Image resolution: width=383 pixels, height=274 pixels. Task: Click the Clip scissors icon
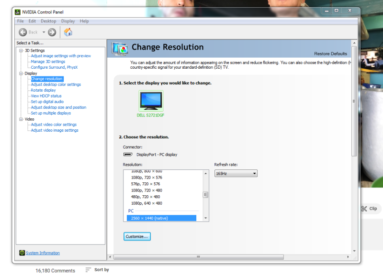click(x=364, y=209)
